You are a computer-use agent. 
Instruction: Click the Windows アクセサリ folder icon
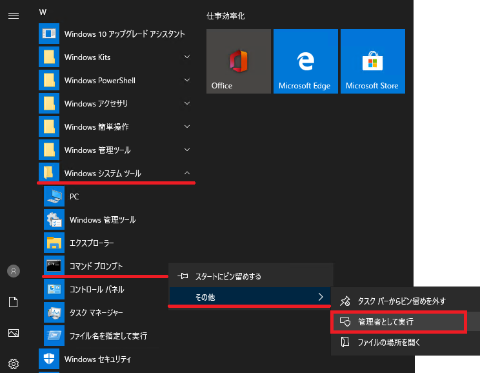click(x=49, y=103)
